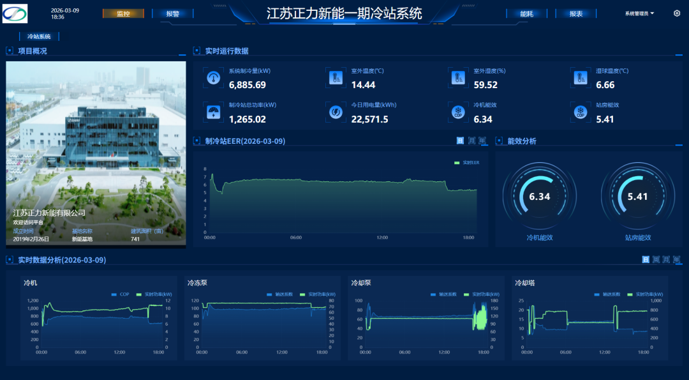Screen dimensions: 689x380
Task: Click the 冷机能效 COP snowflake icon
Action: pos(457,112)
